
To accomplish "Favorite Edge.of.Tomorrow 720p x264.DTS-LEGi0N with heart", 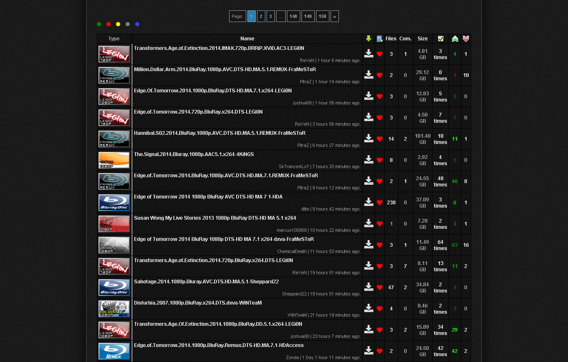I will (380, 118).
